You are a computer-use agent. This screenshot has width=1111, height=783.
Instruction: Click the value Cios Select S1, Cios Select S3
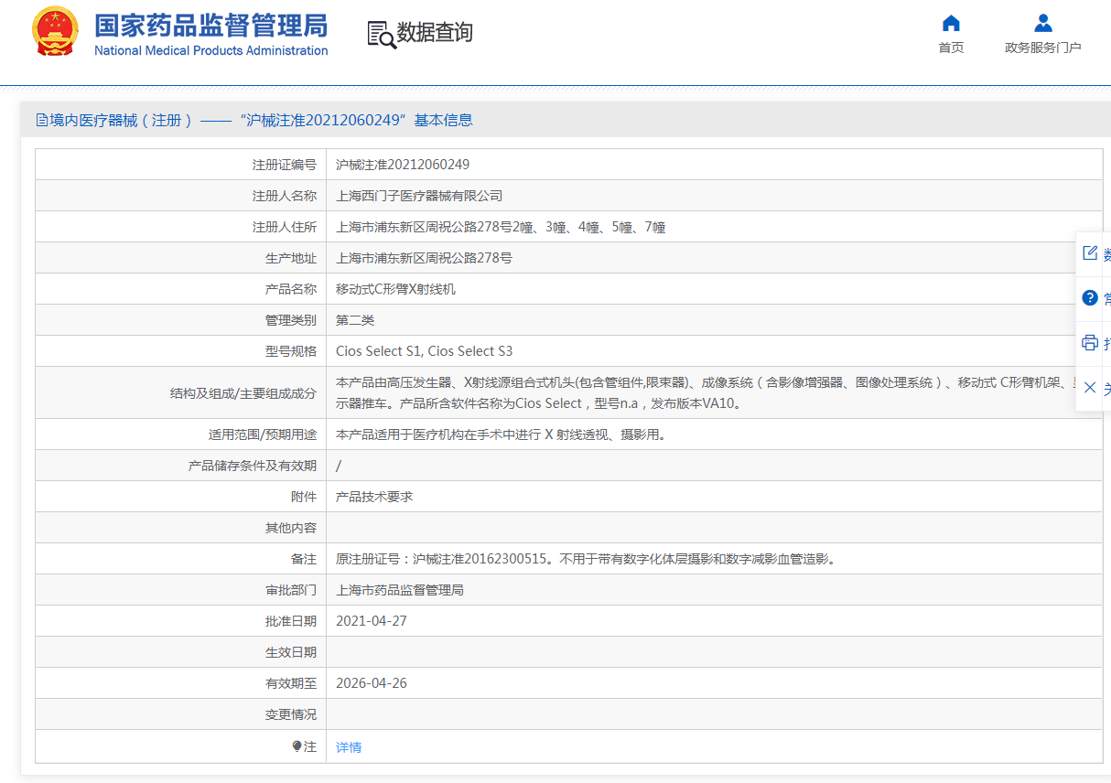[425, 351]
